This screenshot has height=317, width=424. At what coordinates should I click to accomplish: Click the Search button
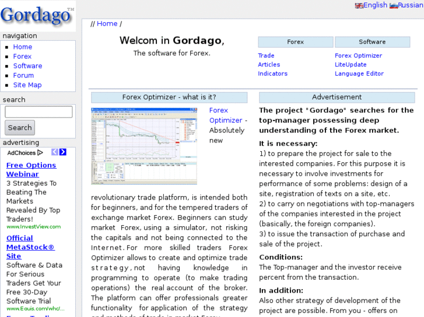(x=20, y=127)
